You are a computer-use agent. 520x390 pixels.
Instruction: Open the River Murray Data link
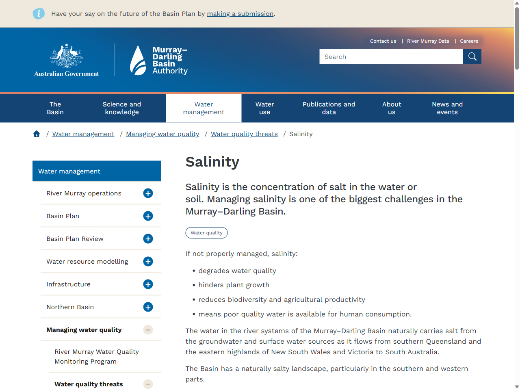pyautogui.click(x=428, y=41)
